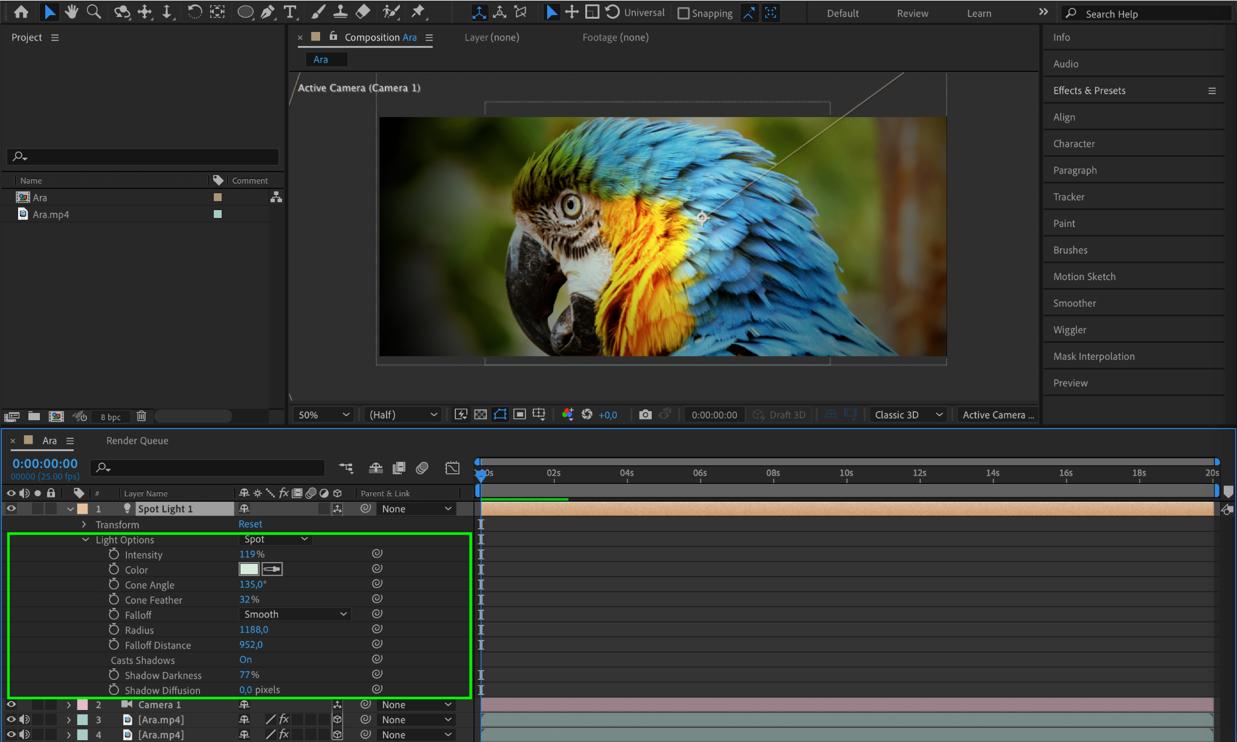Click the Home icon in toolbar
This screenshot has width=1237, height=742.
coord(21,11)
